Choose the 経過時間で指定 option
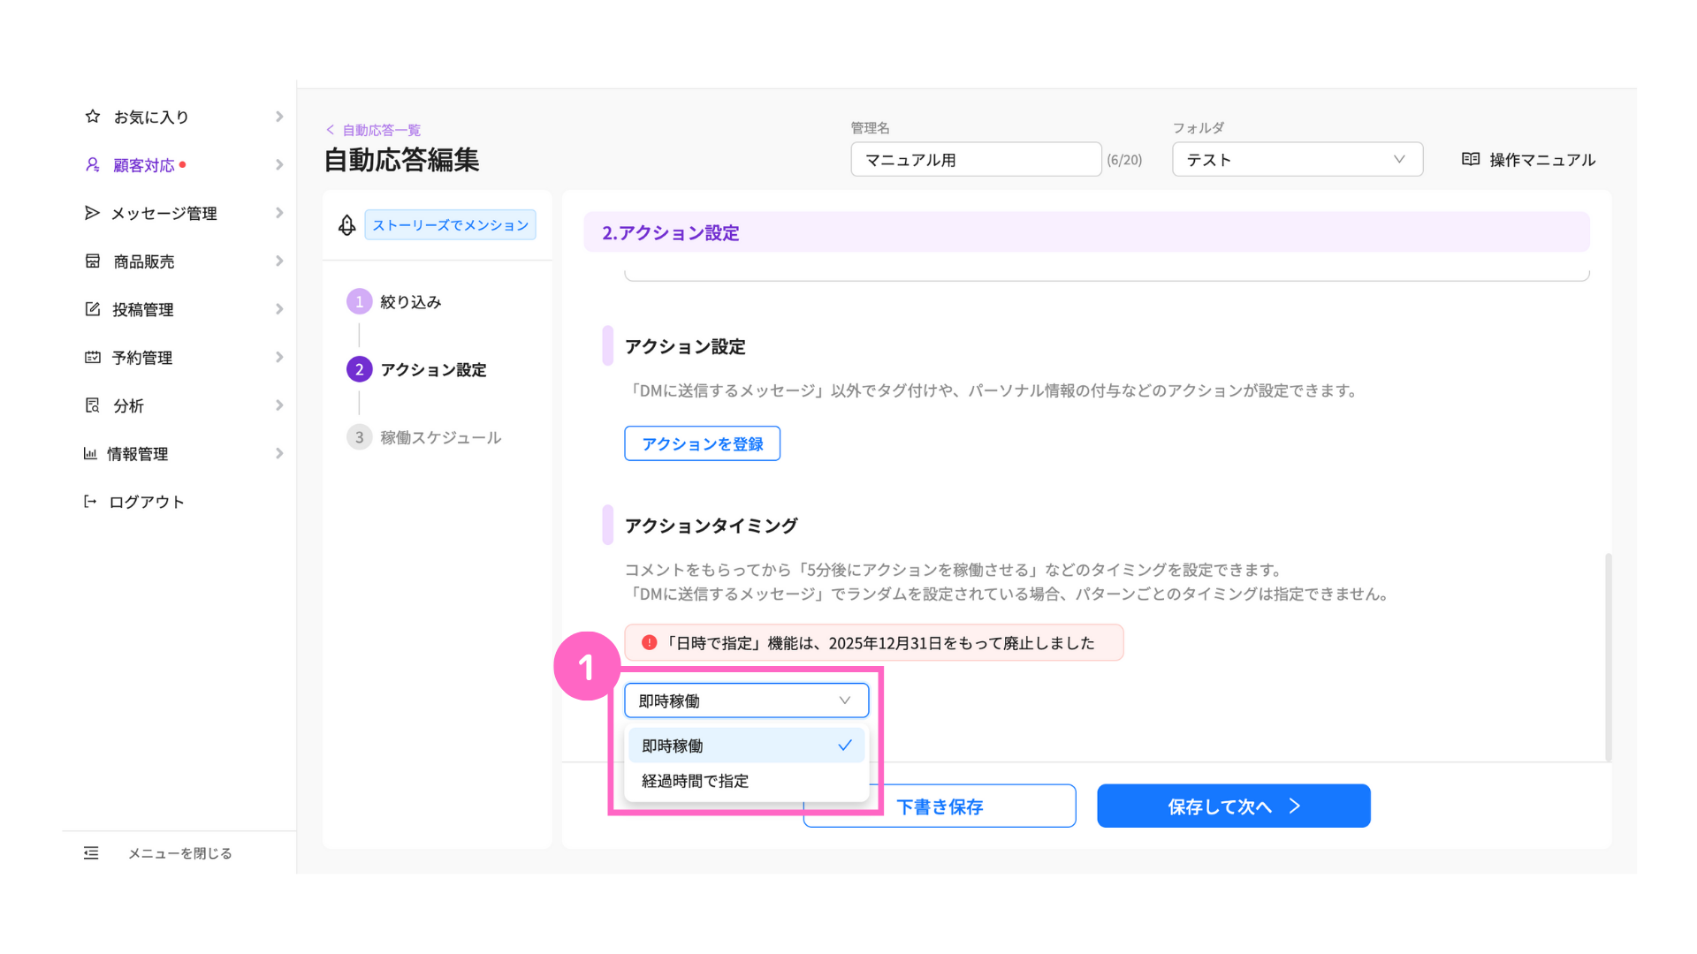Screen dimensions: 1697x954 [x=696, y=781]
